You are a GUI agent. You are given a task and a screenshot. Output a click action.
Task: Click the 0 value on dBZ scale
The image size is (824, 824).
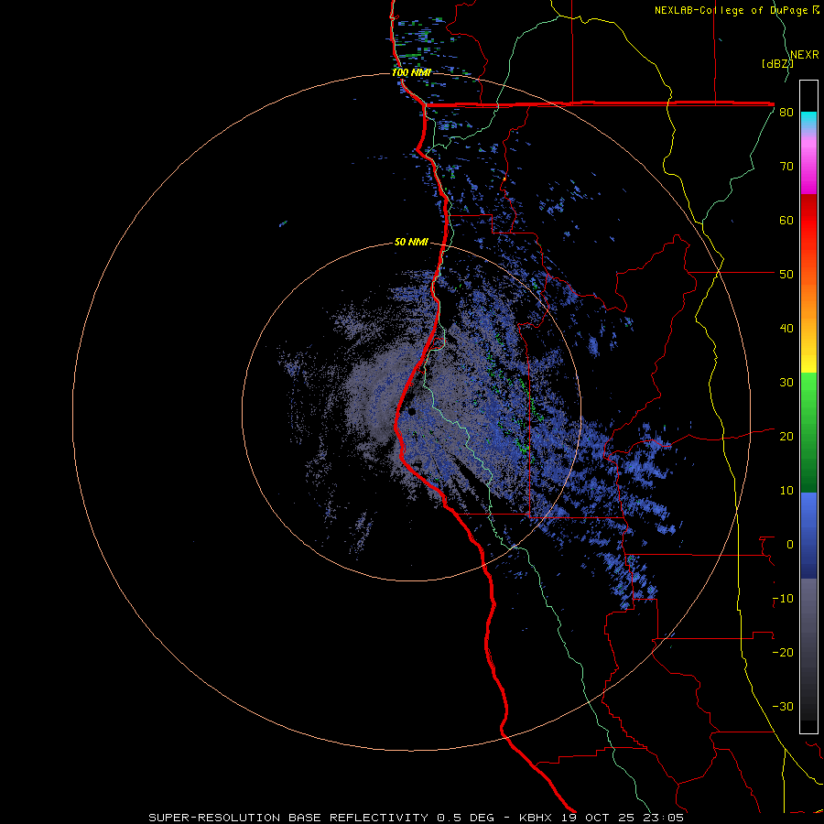[790, 545]
